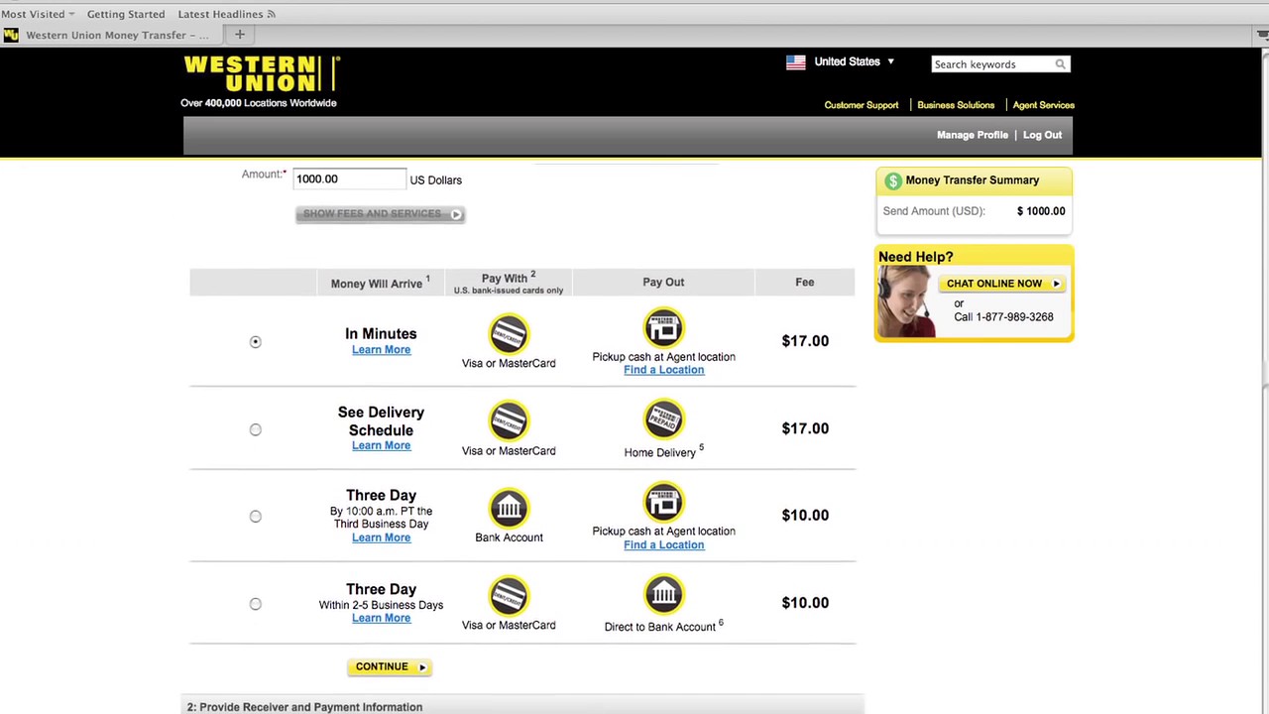Click the Western Union logo
This screenshot has height=714, width=1269.
[x=262, y=73]
